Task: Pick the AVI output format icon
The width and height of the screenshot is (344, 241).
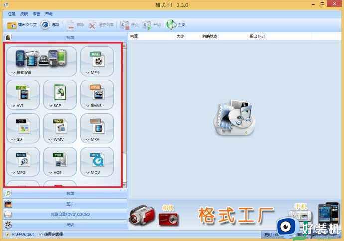Action: pos(23,94)
